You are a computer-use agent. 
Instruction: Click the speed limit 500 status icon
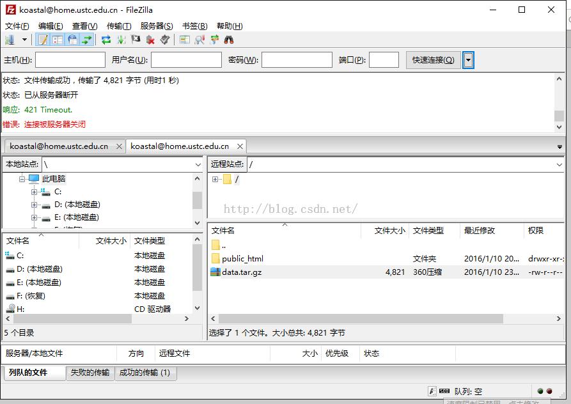444,391
